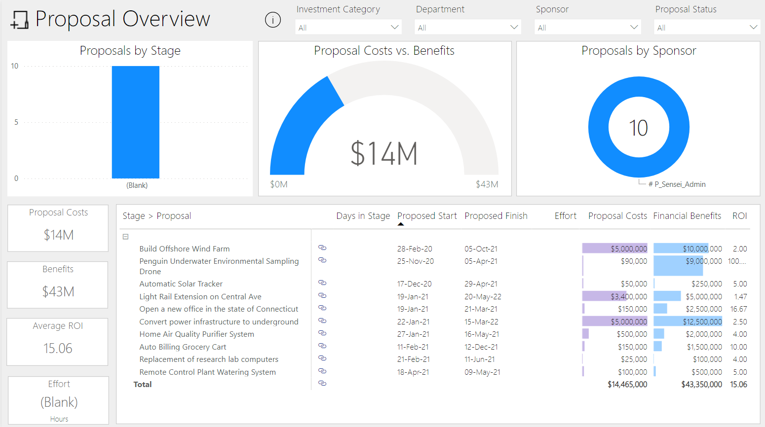
Task: Sort table by Proposed Start column
Action: 427,216
